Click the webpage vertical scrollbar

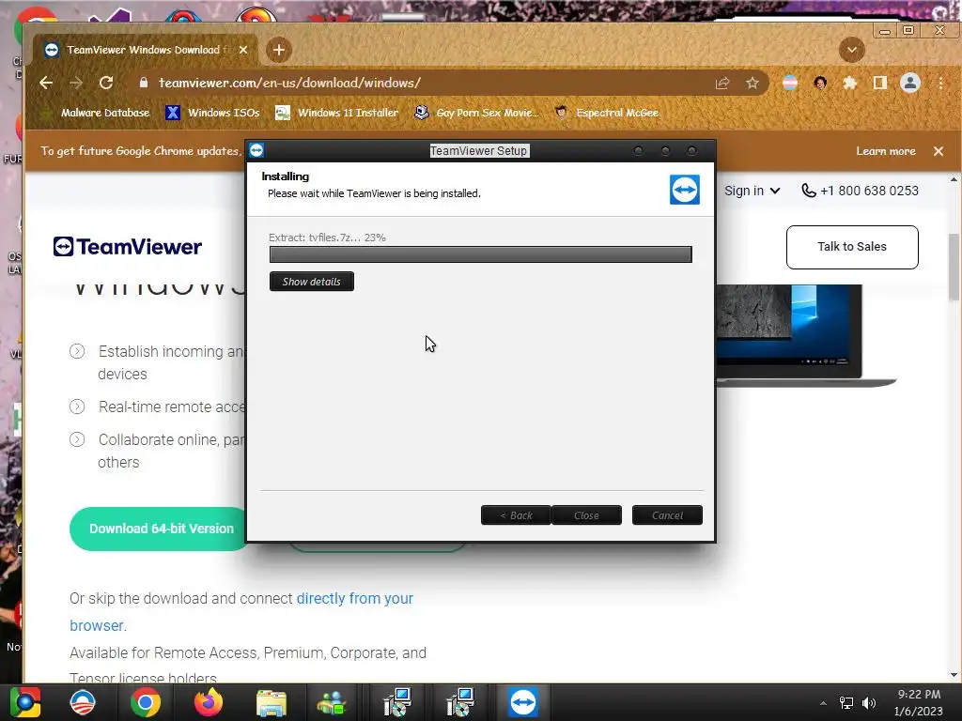(954, 267)
